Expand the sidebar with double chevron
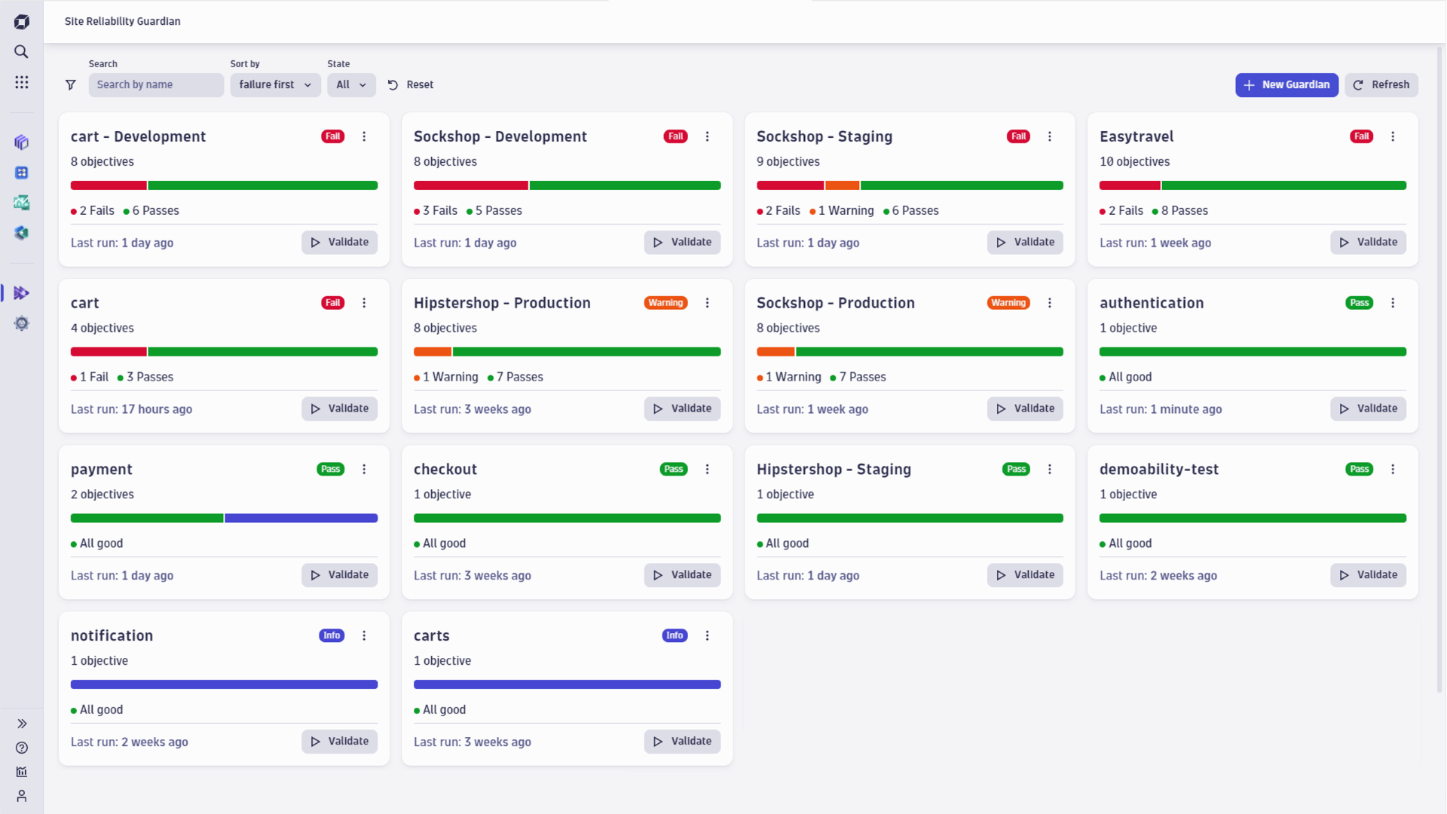Viewport: 1447px width, 814px height. [x=22, y=724]
